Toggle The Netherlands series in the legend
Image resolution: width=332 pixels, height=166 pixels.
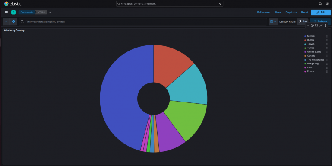[x=316, y=60]
